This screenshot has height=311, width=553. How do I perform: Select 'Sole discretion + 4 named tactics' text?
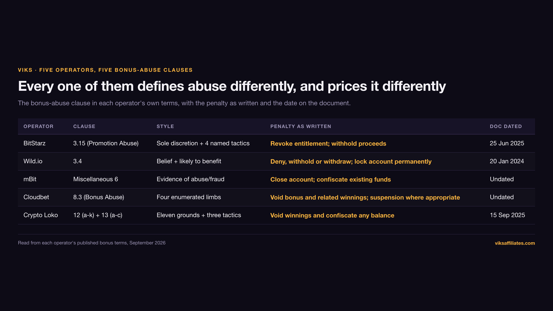click(203, 143)
